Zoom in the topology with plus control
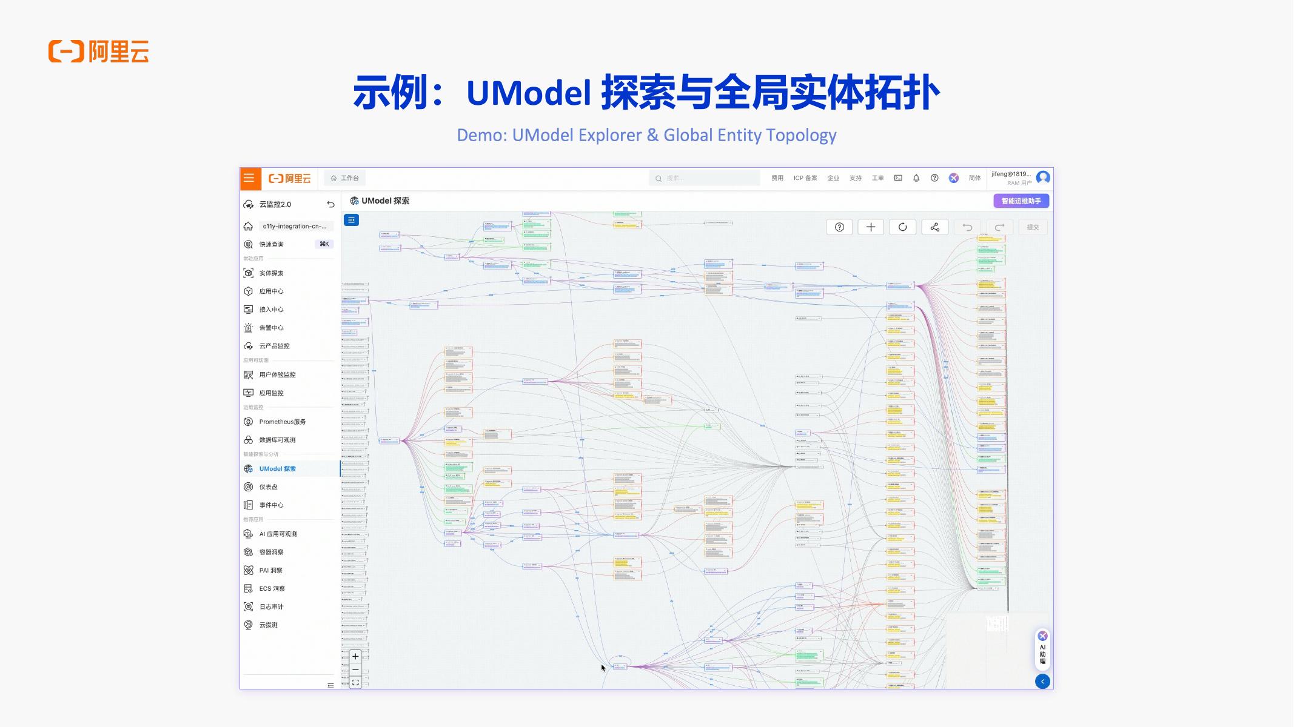1294x727 pixels. point(355,656)
